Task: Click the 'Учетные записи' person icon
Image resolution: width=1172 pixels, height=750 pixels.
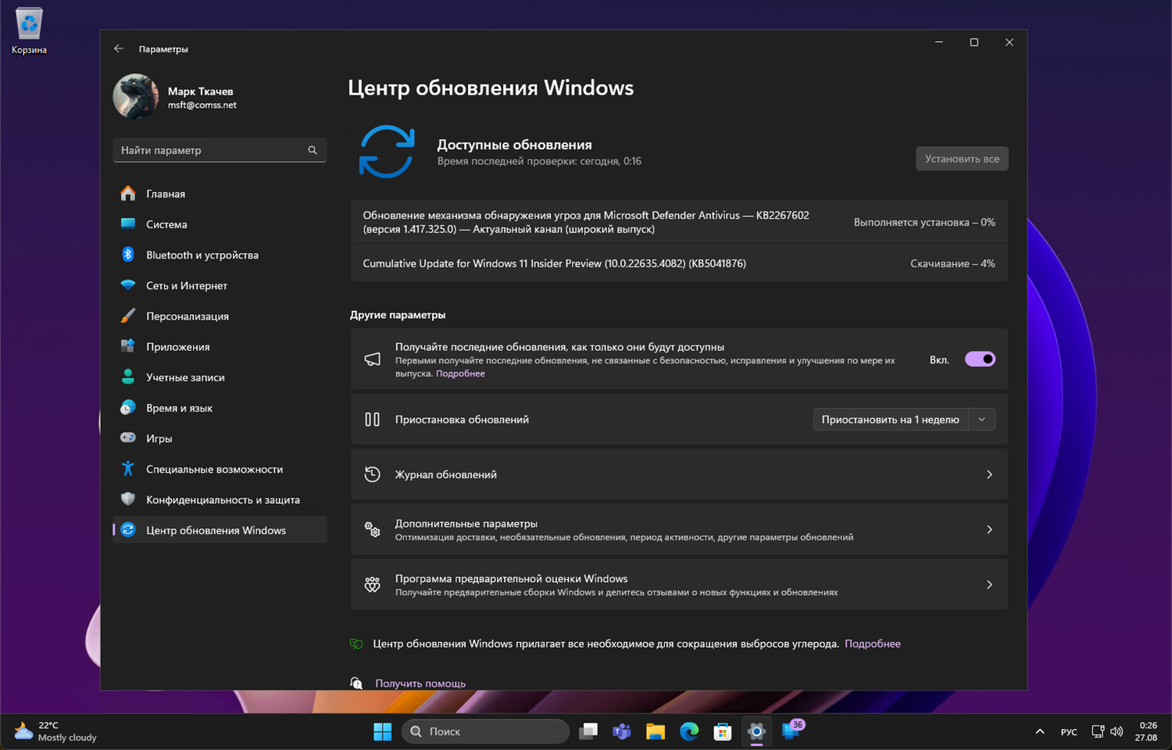Action: click(128, 377)
